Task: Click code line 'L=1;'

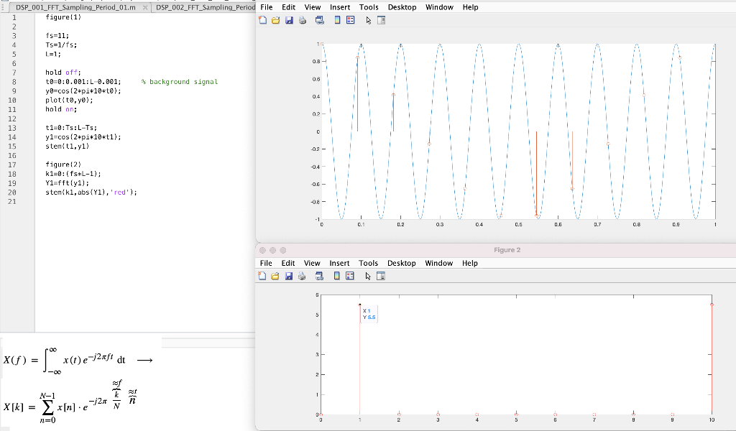Action: click(x=53, y=54)
